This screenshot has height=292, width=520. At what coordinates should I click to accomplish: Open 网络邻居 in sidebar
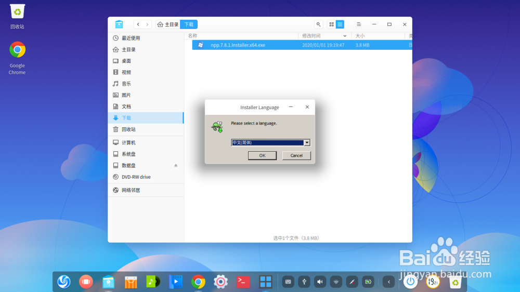tap(146, 190)
